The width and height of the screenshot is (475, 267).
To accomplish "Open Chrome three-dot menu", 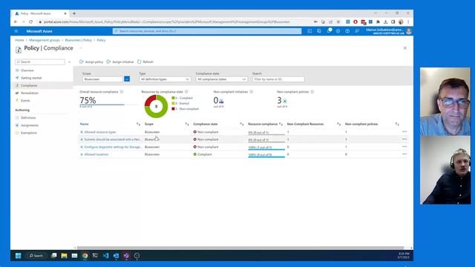I will 408,22.
